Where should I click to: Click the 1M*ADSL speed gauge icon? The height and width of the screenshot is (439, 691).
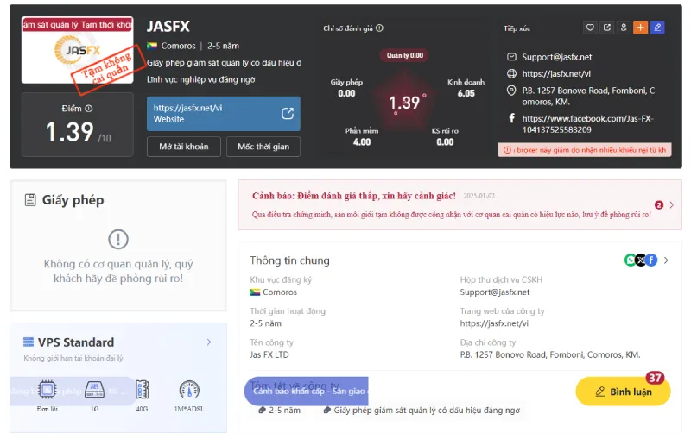tap(189, 390)
